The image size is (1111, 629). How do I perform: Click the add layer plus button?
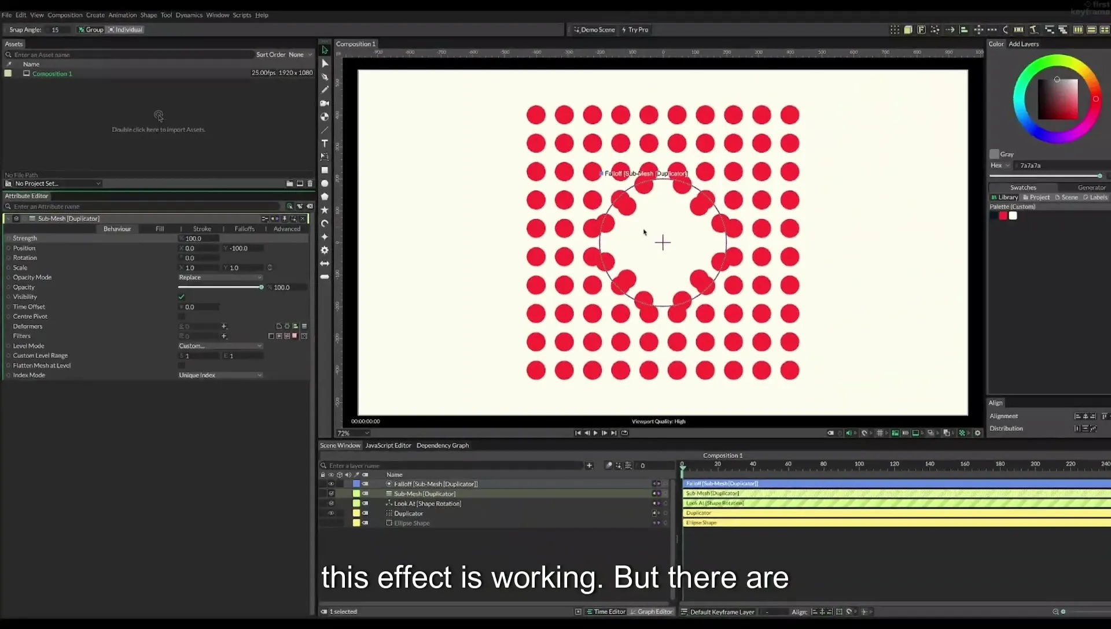(589, 465)
